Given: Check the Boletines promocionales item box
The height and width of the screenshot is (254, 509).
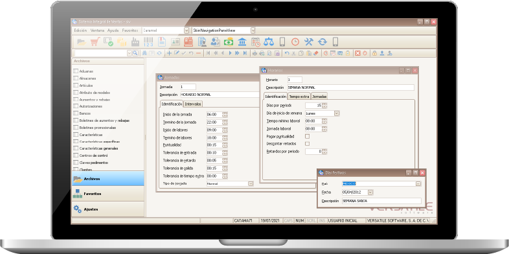Looking at the screenshot, I should tap(76, 128).
